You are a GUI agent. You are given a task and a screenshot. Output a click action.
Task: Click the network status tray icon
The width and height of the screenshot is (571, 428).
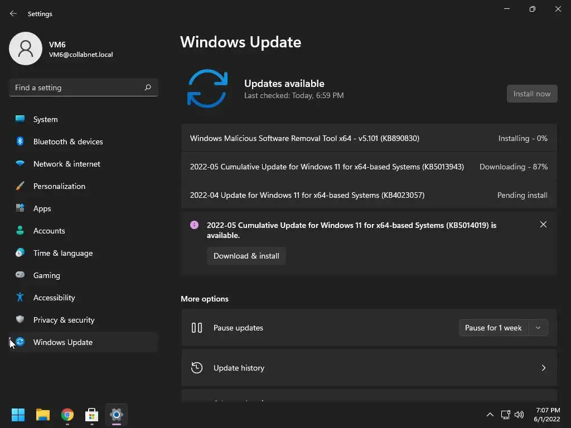tap(505, 415)
